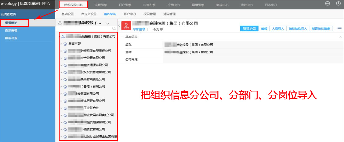
Task: Click the home icon beside 集团本部
Action: (x=65, y=44)
